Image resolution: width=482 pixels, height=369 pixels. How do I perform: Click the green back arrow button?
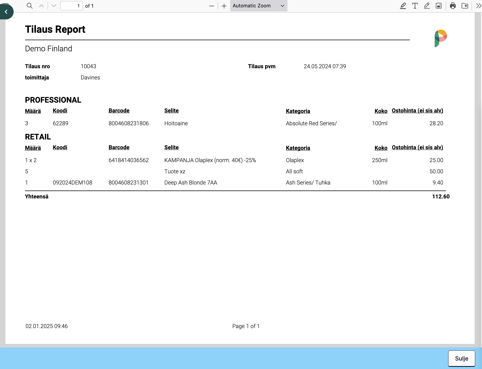point(6,12)
